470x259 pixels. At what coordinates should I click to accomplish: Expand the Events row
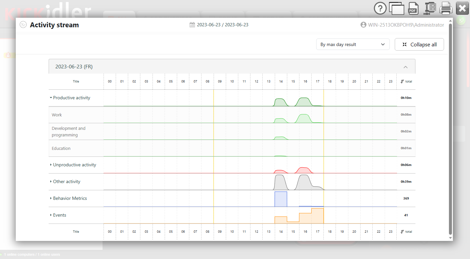51,215
